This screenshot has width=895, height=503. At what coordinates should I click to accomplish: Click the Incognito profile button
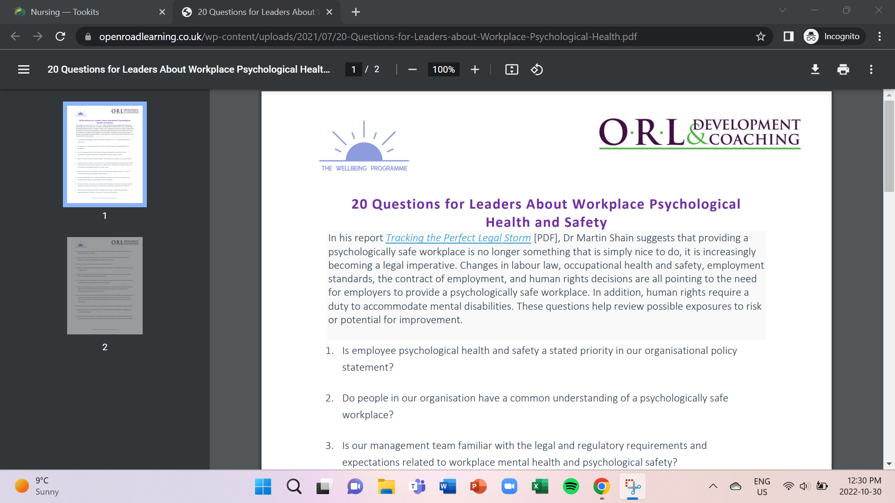(x=833, y=36)
